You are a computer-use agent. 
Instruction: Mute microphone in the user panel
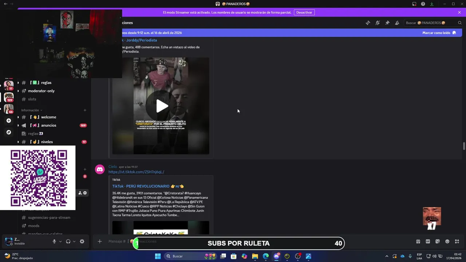pyautogui.click(x=54, y=241)
